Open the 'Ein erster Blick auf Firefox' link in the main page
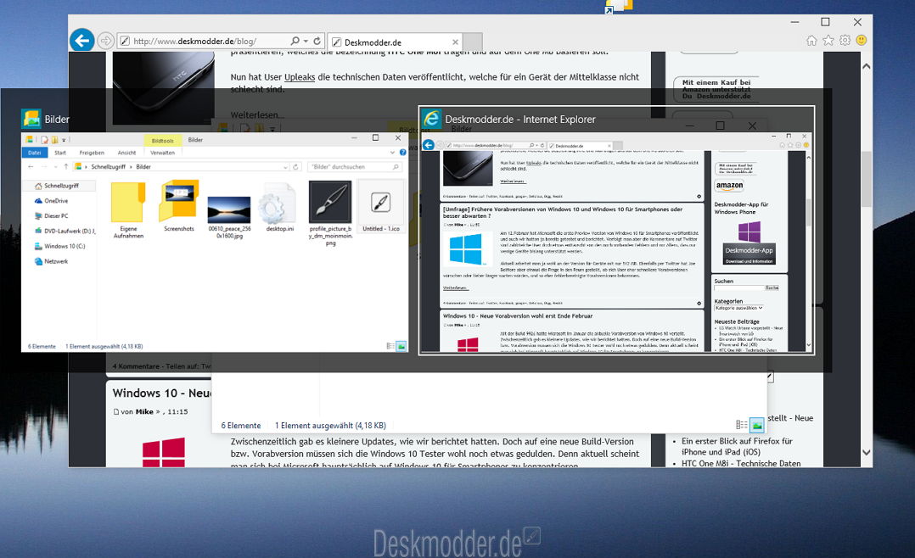915x558 pixels. coord(737,447)
